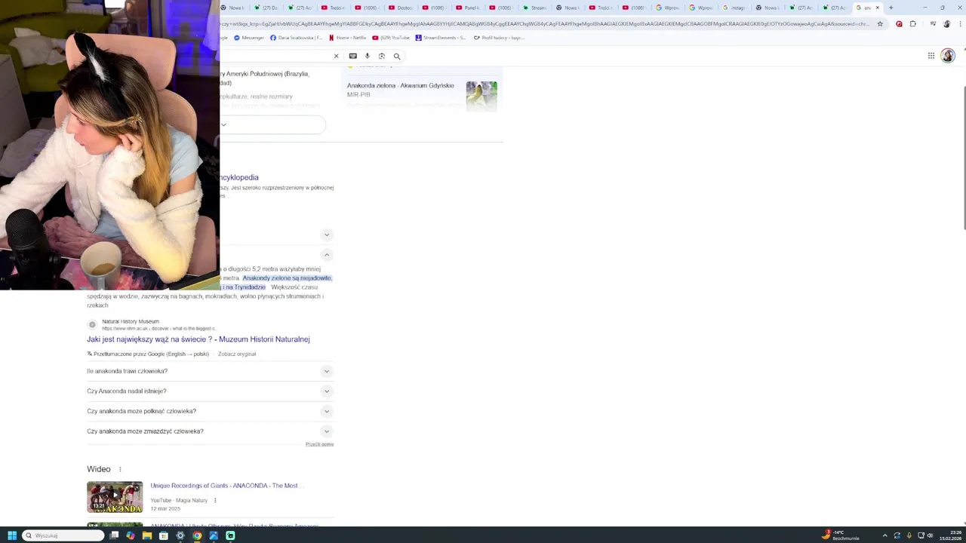Open the YouTube bookmark in bookmarks bar
Image resolution: width=966 pixels, height=543 pixels.
point(391,38)
